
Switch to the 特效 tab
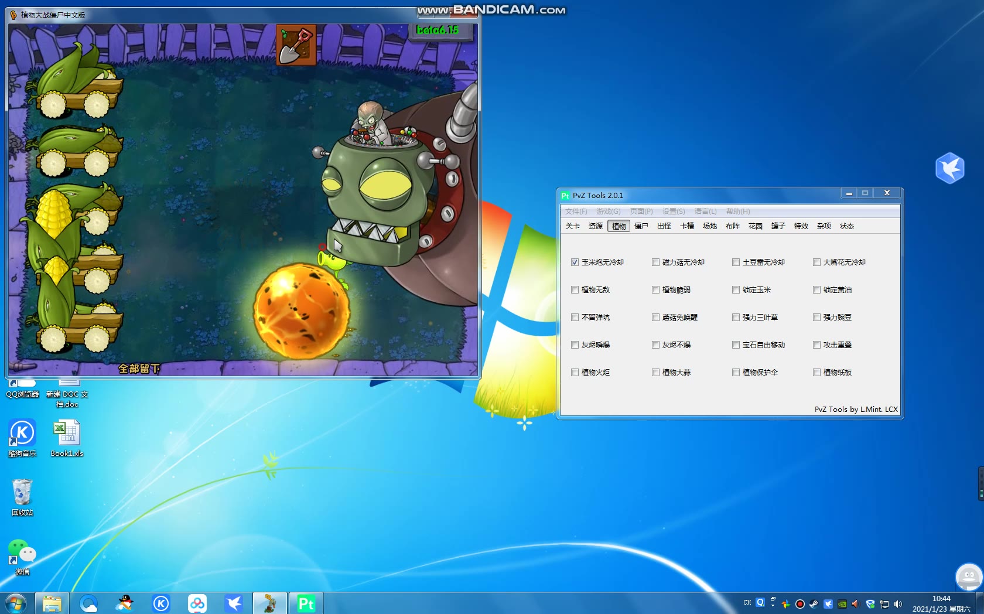[801, 226]
